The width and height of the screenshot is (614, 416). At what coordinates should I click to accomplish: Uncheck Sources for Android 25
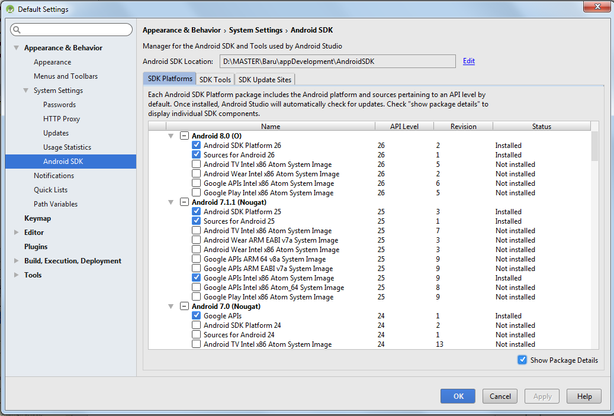pyautogui.click(x=196, y=221)
